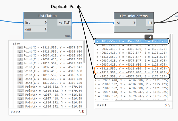Viewport: 178px width, 121px height.
Task: Click the list output port on List.UniqueItems
Action: (150, 23)
